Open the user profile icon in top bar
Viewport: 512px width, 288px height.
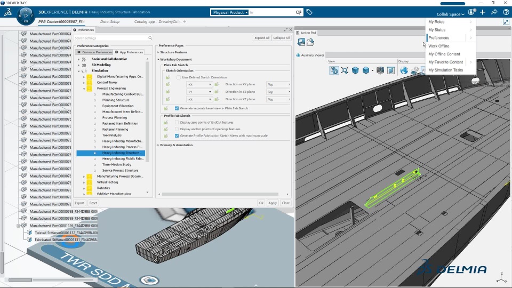pos(471,12)
